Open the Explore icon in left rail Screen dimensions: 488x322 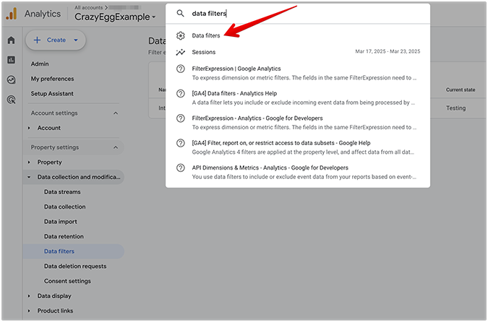coord(11,80)
